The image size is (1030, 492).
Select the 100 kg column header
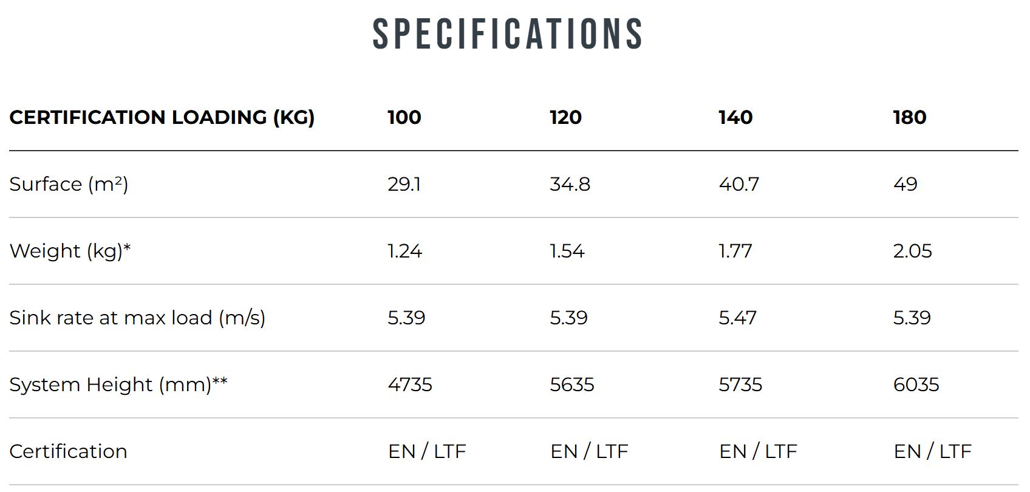point(404,117)
